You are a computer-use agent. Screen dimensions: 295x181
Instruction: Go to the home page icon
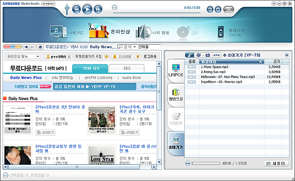click(40, 47)
